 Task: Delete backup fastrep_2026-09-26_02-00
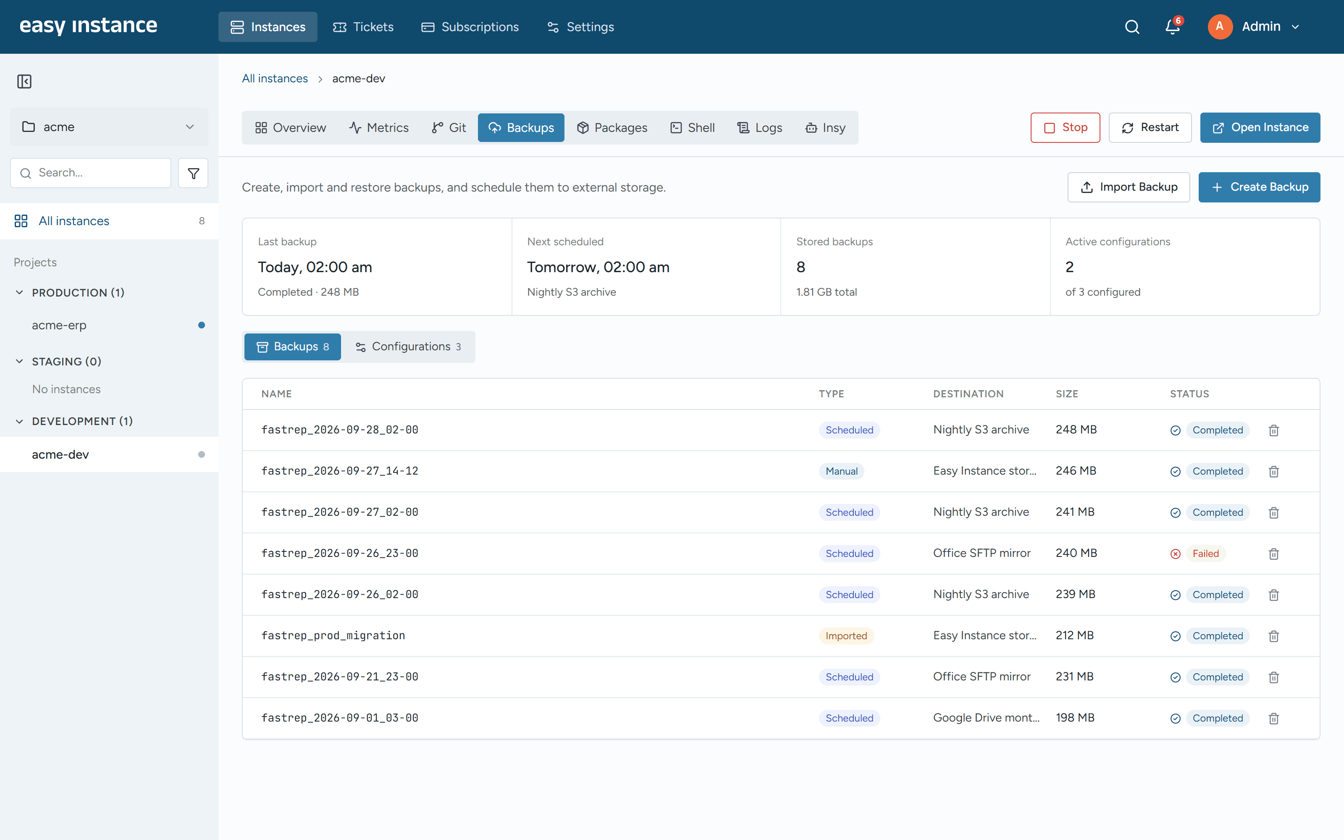(x=1274, y=594)
